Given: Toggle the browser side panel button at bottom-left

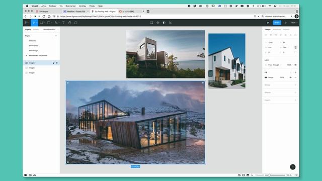Looking at the screenshot, I should point(26,175).
